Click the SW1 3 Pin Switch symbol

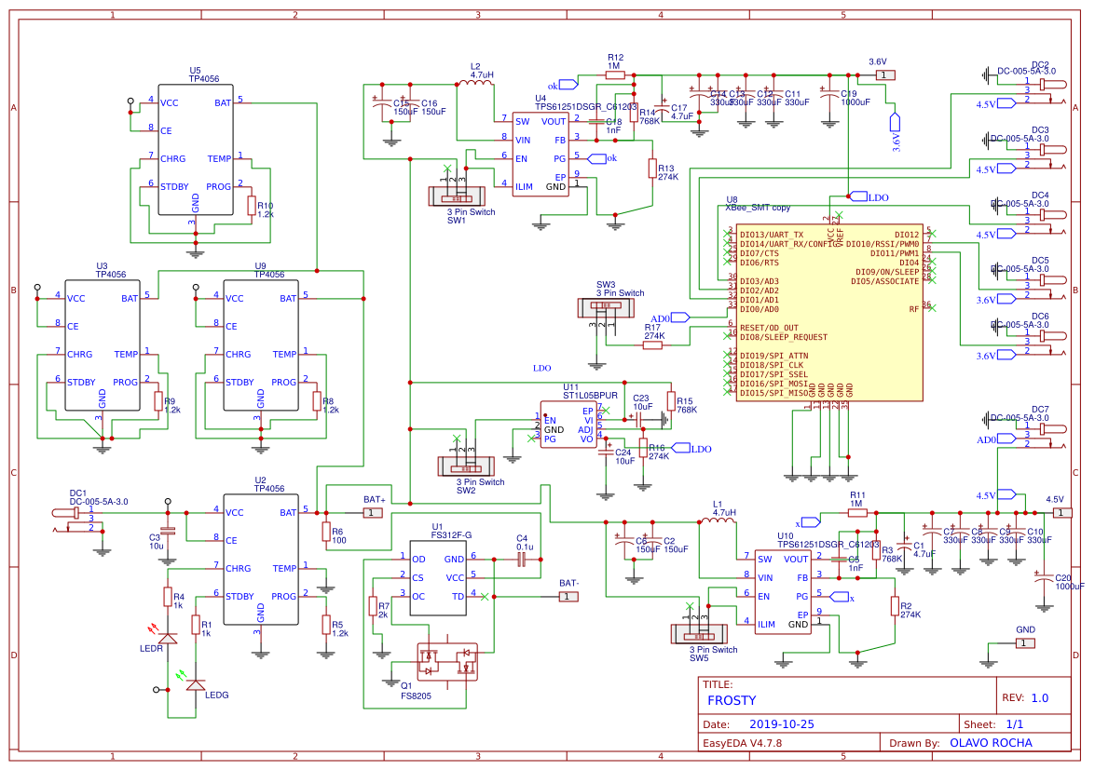[x=457, y=196]
